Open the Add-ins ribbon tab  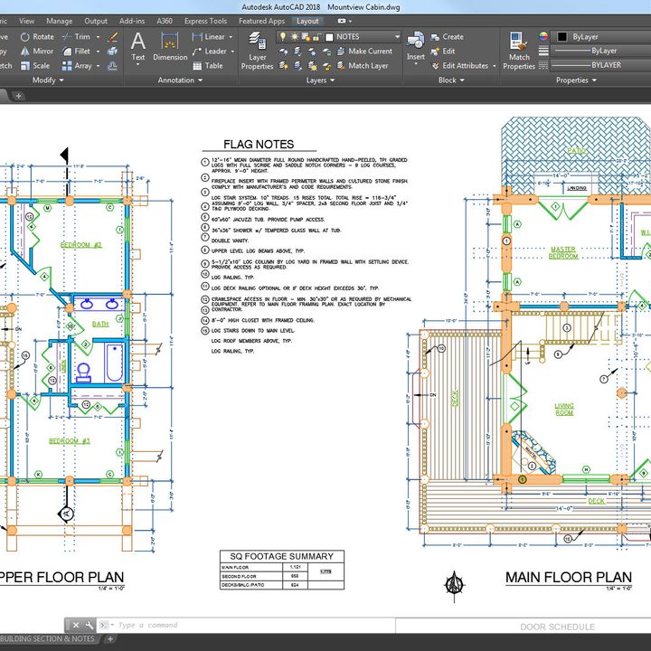[132, 21]
